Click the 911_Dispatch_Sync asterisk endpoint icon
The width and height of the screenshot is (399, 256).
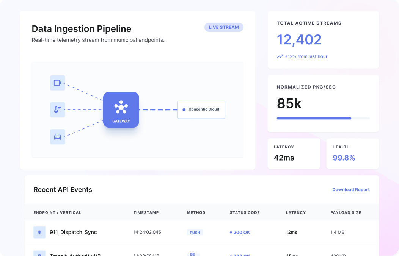[39, 232]
